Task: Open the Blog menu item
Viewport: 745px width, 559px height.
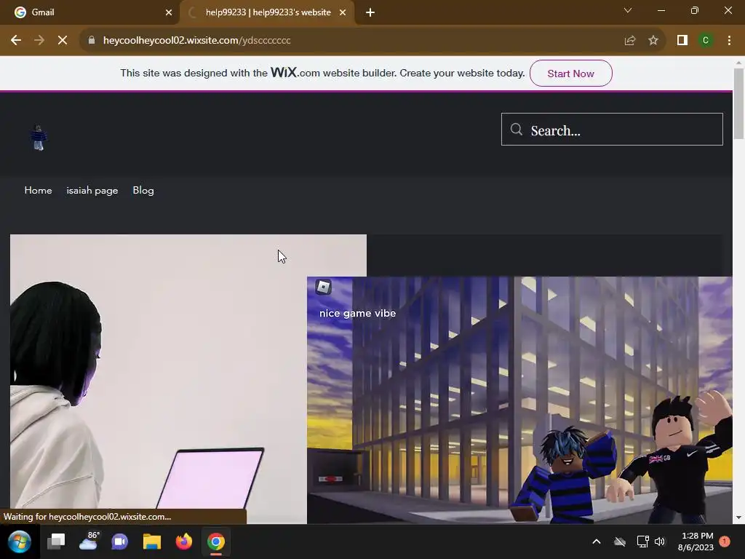Action: click(143, 190)
